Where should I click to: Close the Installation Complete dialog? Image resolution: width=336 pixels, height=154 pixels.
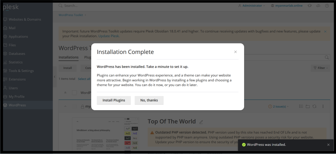[x=236, y=52]
